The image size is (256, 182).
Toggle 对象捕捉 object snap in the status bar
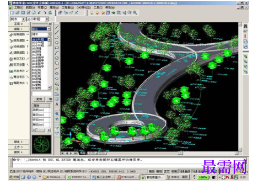(x=184, y=171)
